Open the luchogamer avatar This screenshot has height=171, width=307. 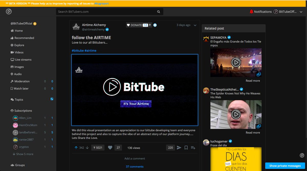(x=206, y=142)
